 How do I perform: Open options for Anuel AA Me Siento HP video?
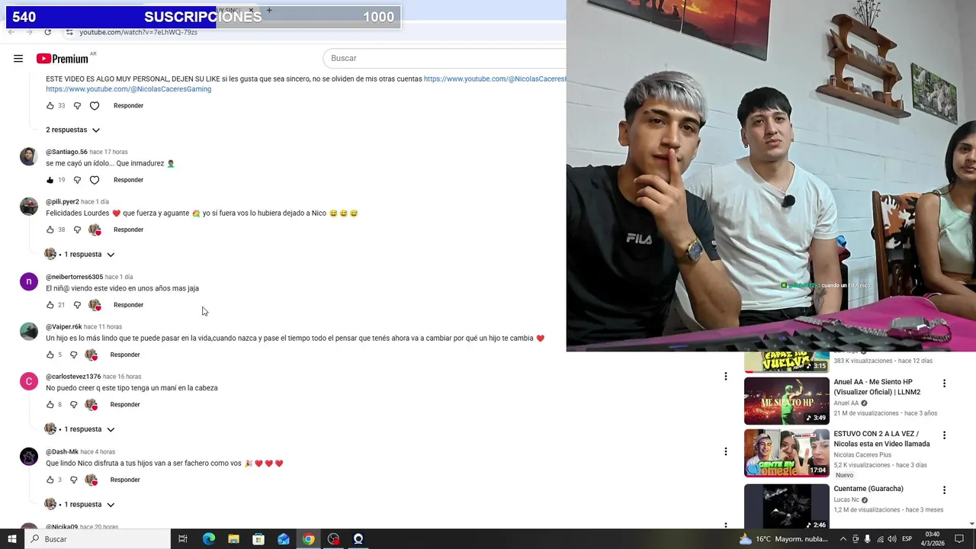point(944,384)
